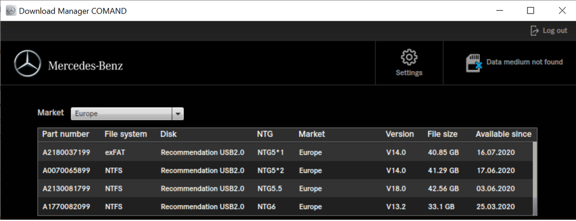Click the NTG column header
The width and height of the screenshot is (576, 221).
(x=265, y=134)
